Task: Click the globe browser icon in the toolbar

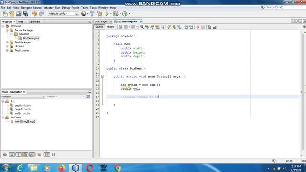Action: pyautogui.click(x=84, y=14)
